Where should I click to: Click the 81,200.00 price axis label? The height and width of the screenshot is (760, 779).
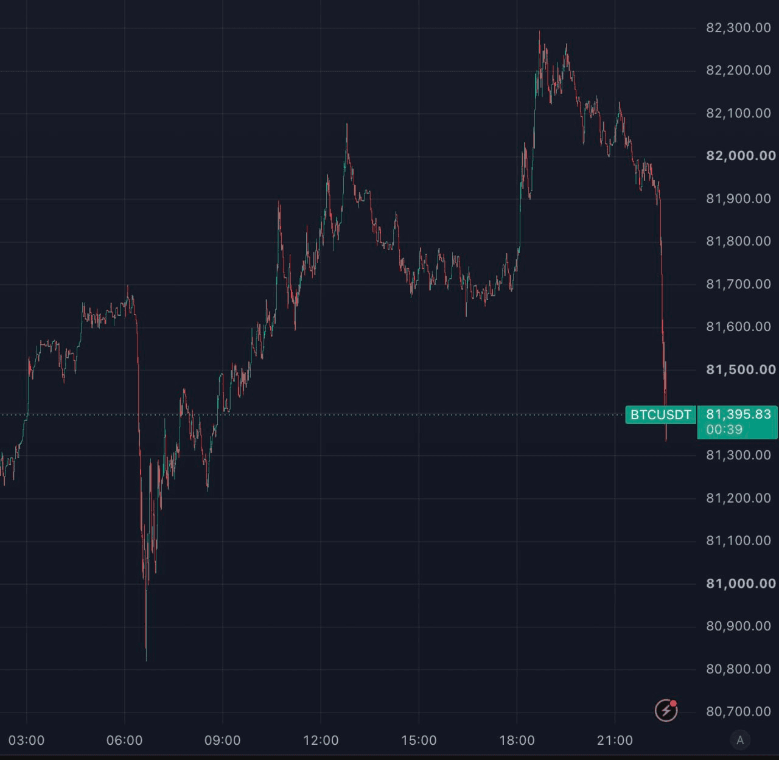pyautogui.click(x=738, y=498)
